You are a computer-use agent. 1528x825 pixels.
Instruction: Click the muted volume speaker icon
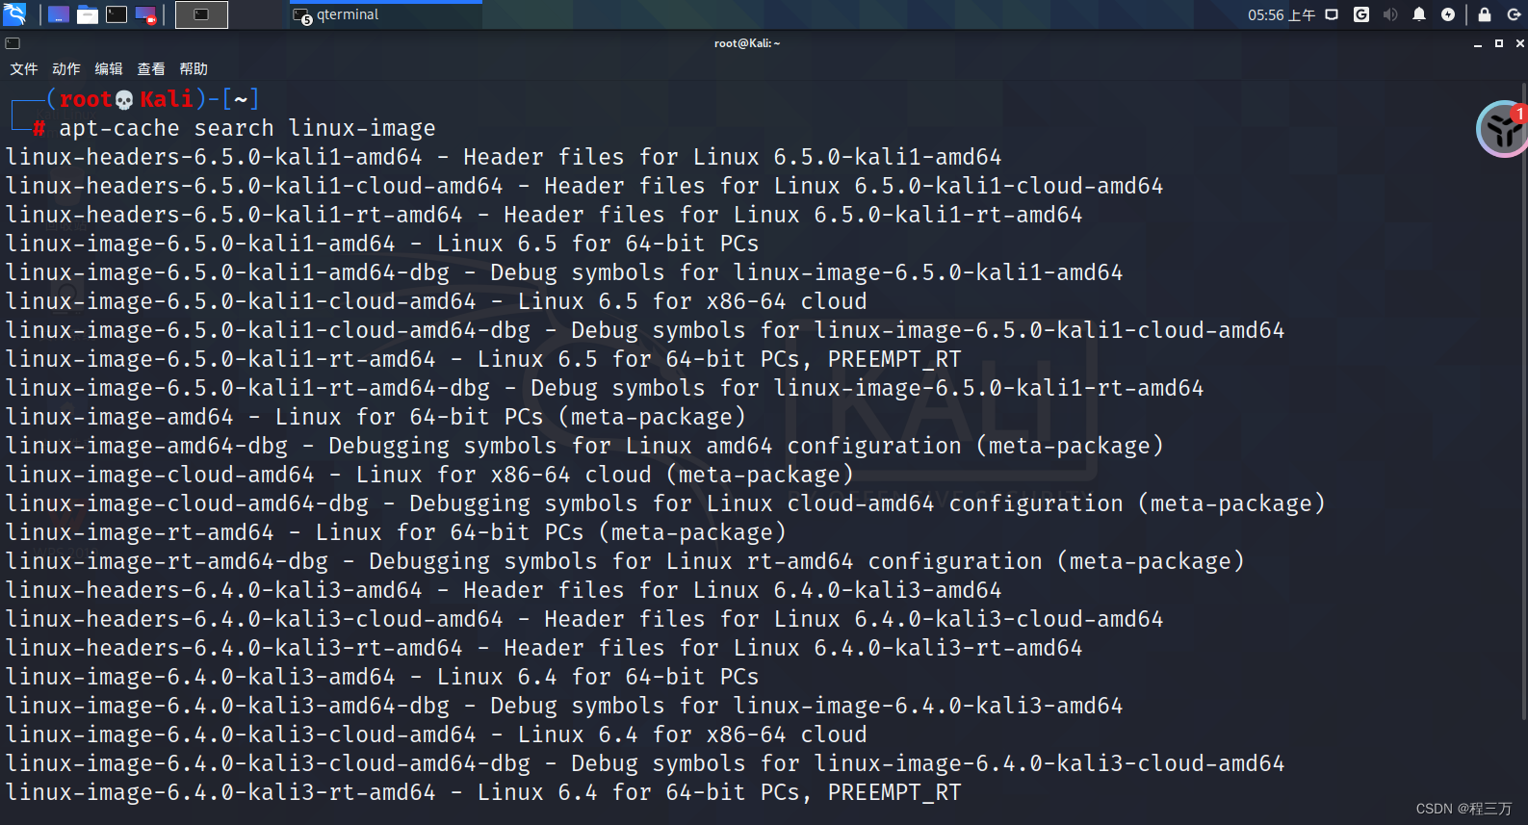coord(1390,14)
